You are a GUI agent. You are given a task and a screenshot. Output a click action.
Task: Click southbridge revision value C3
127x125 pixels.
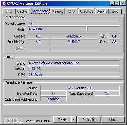pyautogui.click(x=114, y=42)
